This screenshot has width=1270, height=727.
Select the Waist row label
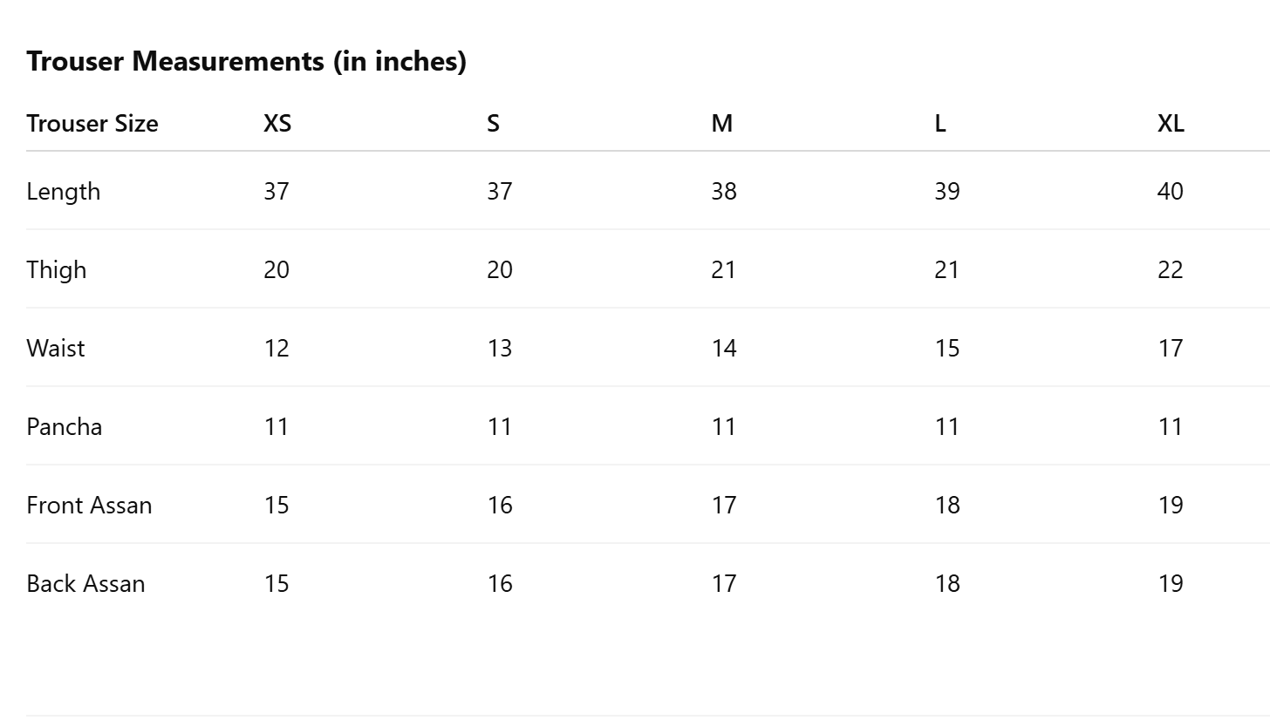55,349
